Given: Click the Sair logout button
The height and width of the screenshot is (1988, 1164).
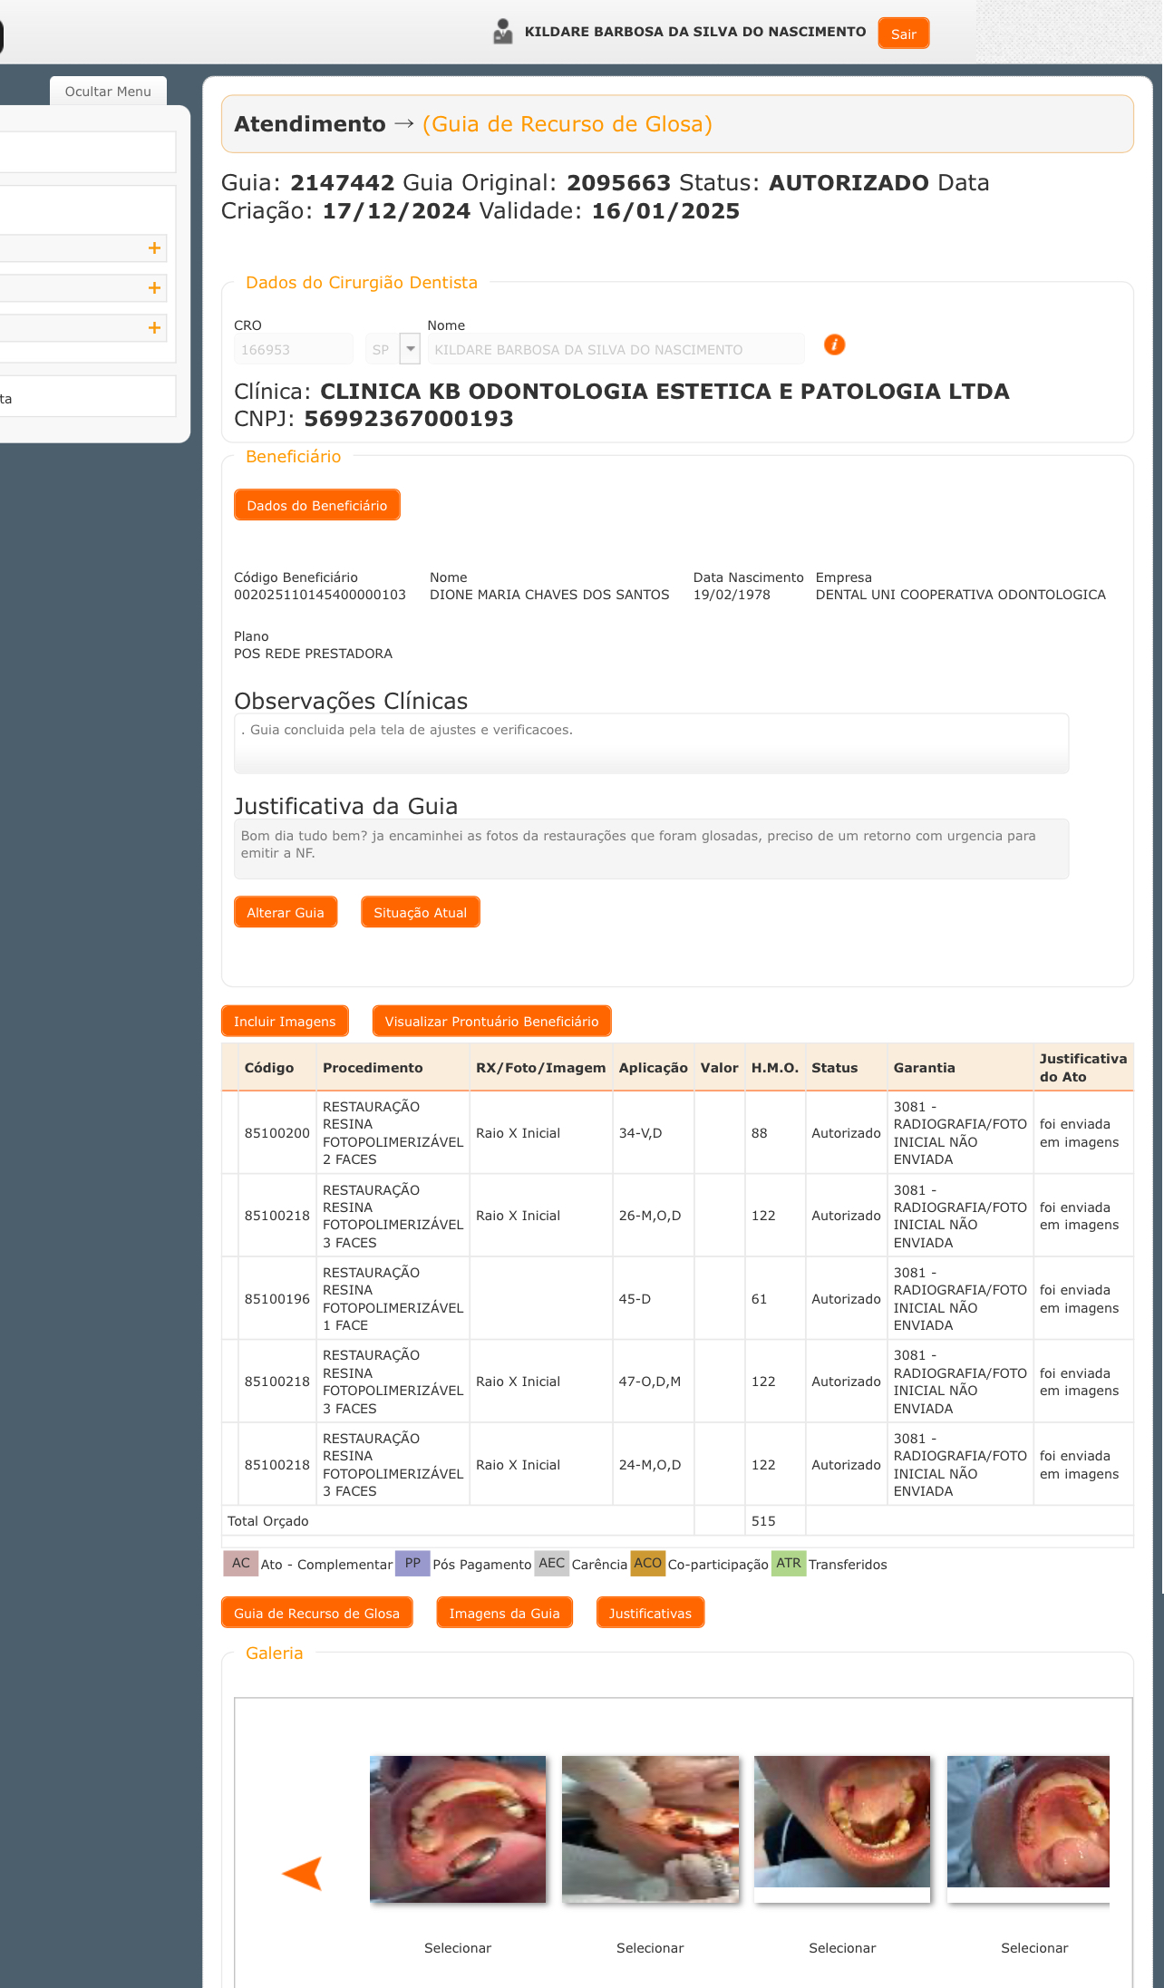Looking at the screenshot, I should 903,34.
